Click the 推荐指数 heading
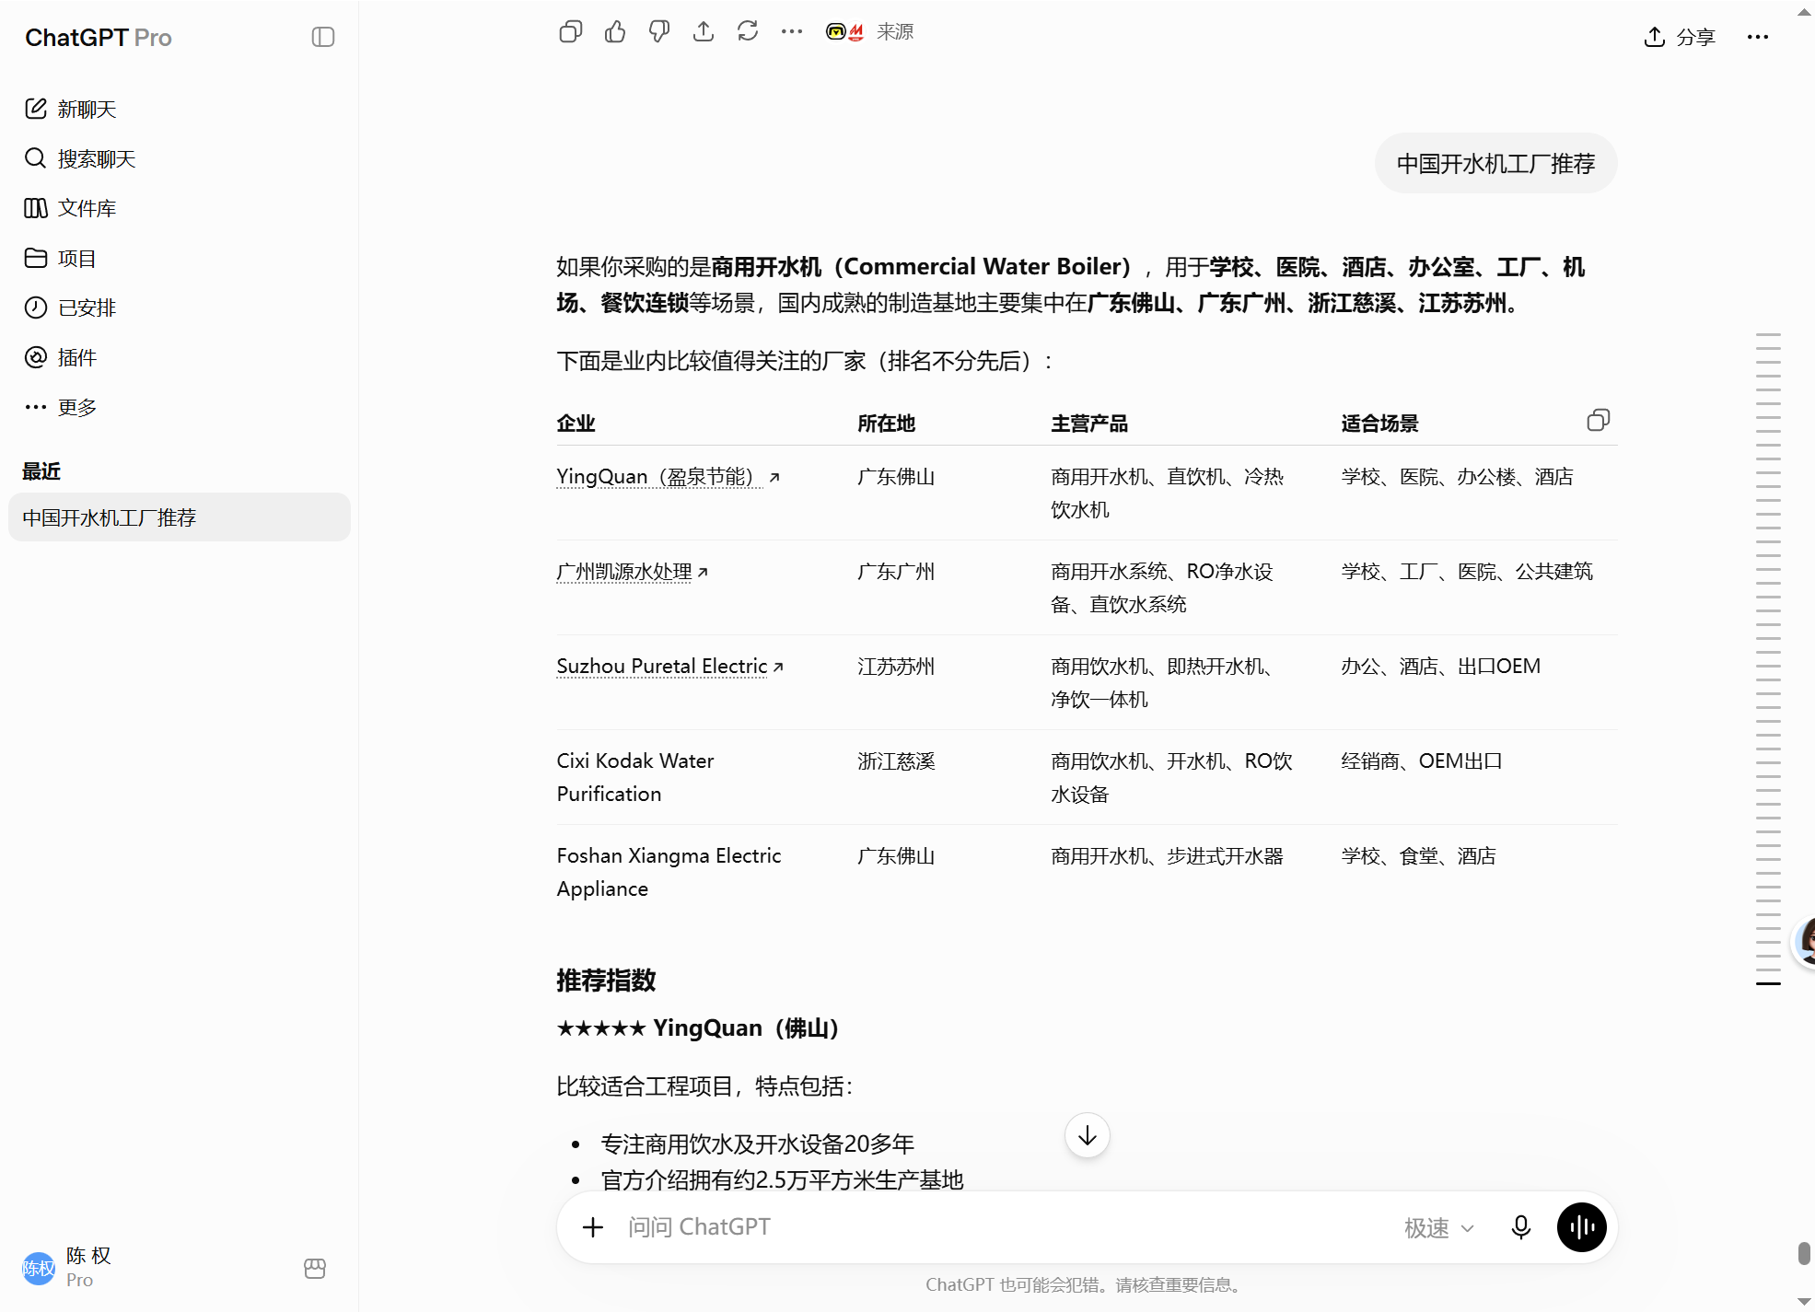Viewport: 1815px width, 1312px height. (x=606, y=981)
